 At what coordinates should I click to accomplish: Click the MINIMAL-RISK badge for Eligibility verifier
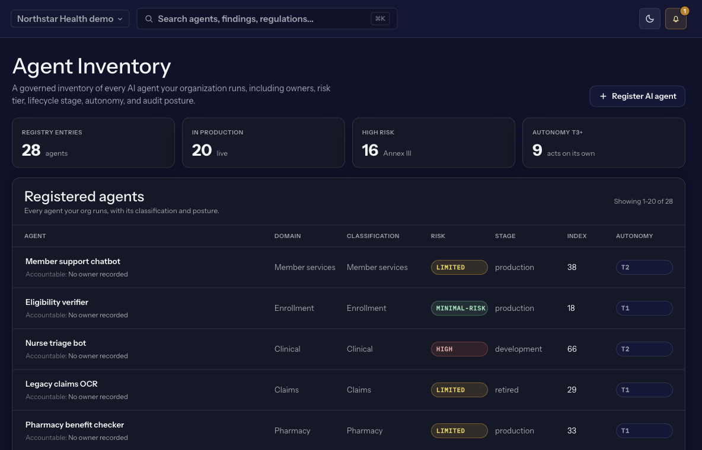pos(460,308)
